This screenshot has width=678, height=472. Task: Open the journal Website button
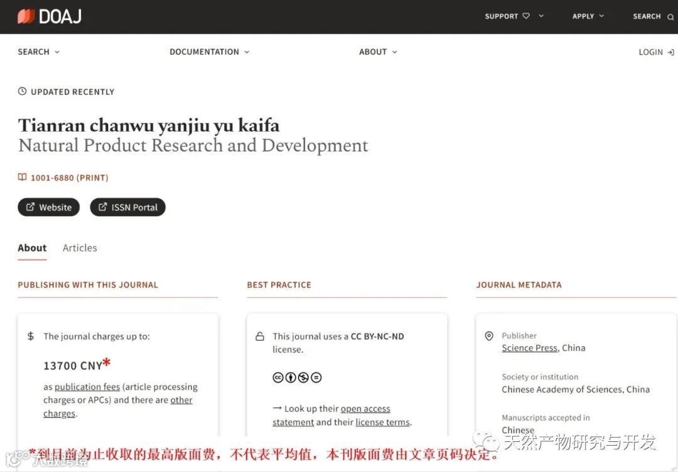point(49,207)
